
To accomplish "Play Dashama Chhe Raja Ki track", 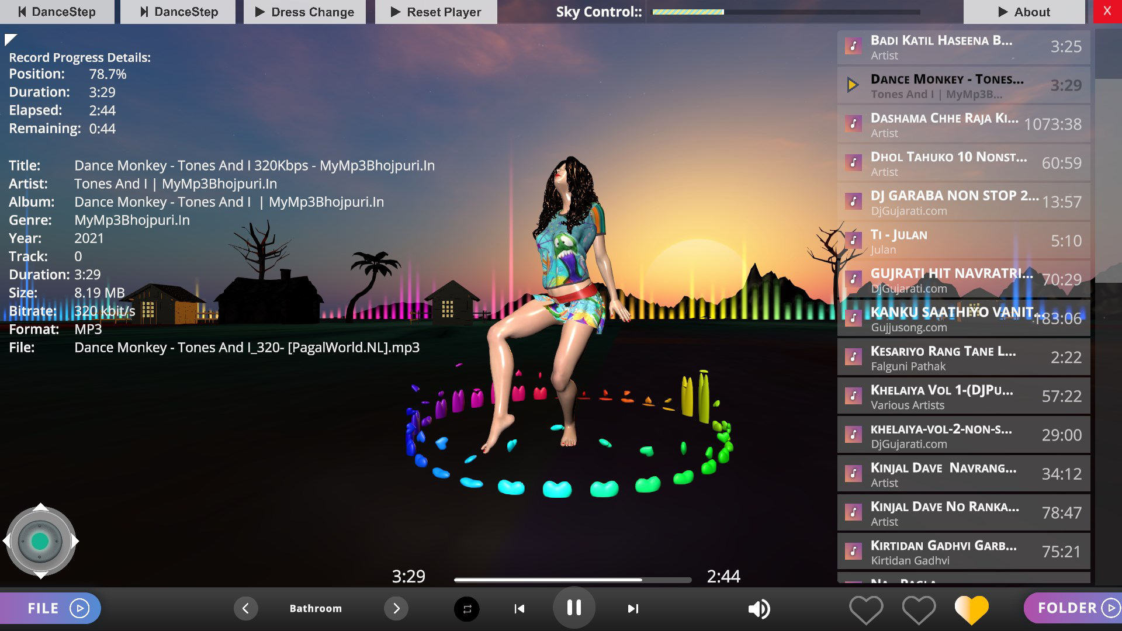I will pos(964,124).
